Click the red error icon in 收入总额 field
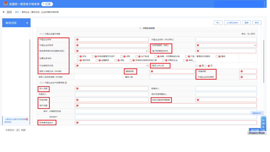 (x=77, y=89)
